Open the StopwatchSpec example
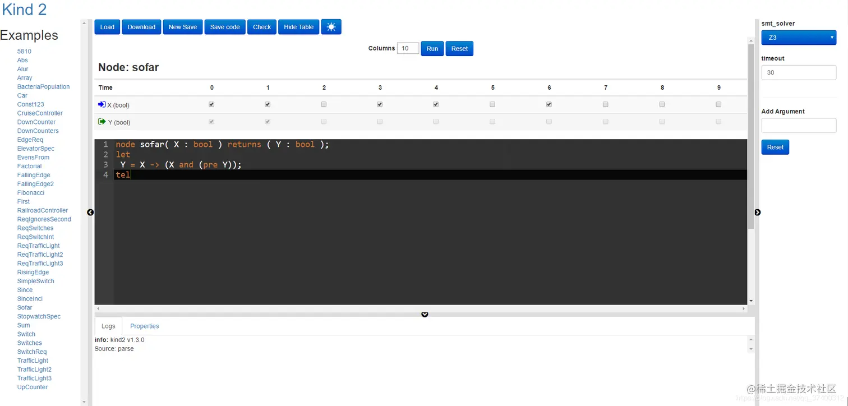This screenshot has width=848, height=406. point(39,317)
